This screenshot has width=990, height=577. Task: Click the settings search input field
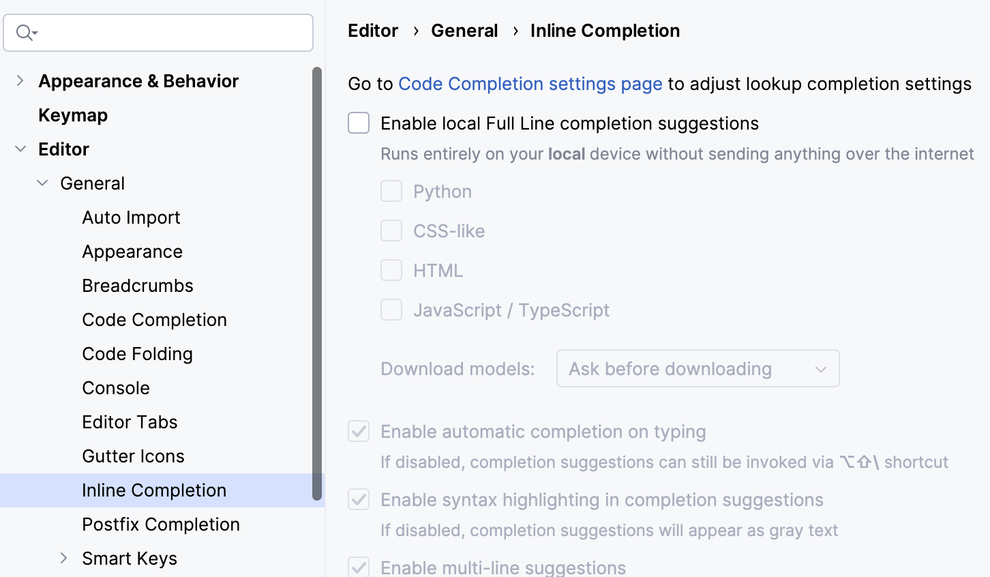[x=170, y=33]
